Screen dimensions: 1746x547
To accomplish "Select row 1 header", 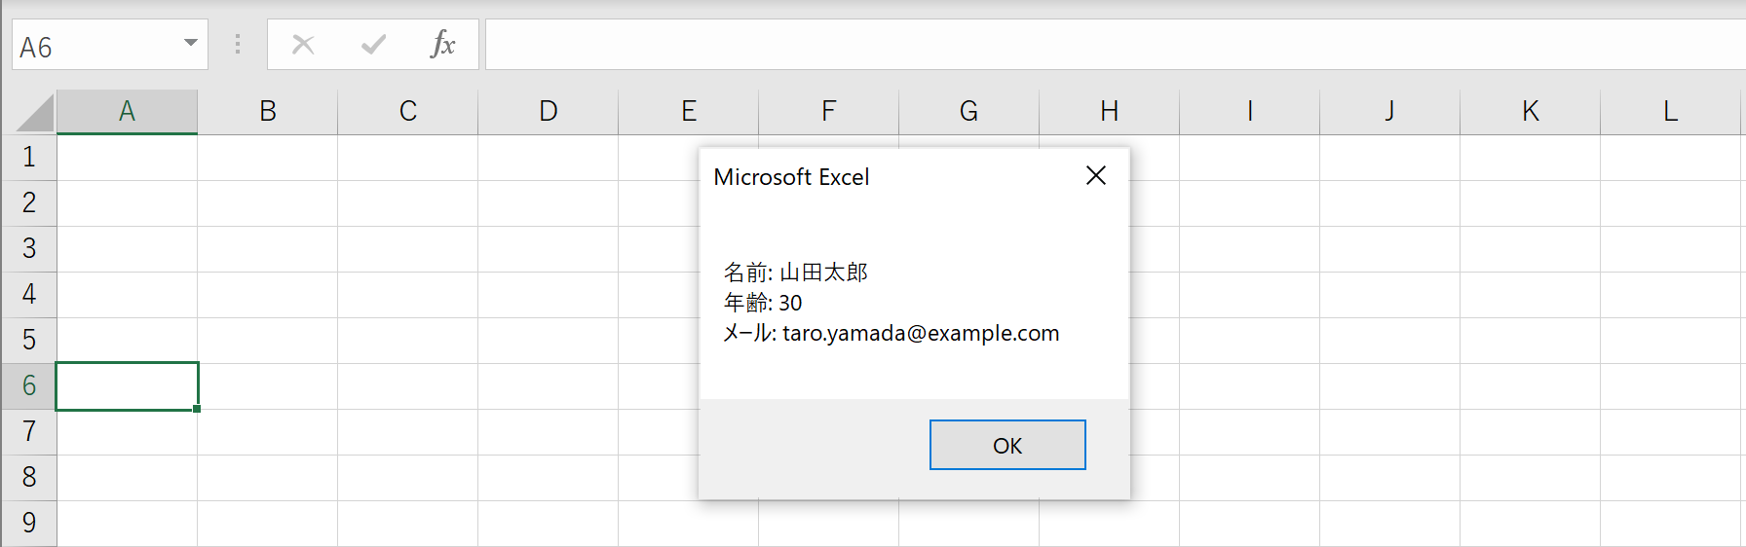I will coord(29,158).
